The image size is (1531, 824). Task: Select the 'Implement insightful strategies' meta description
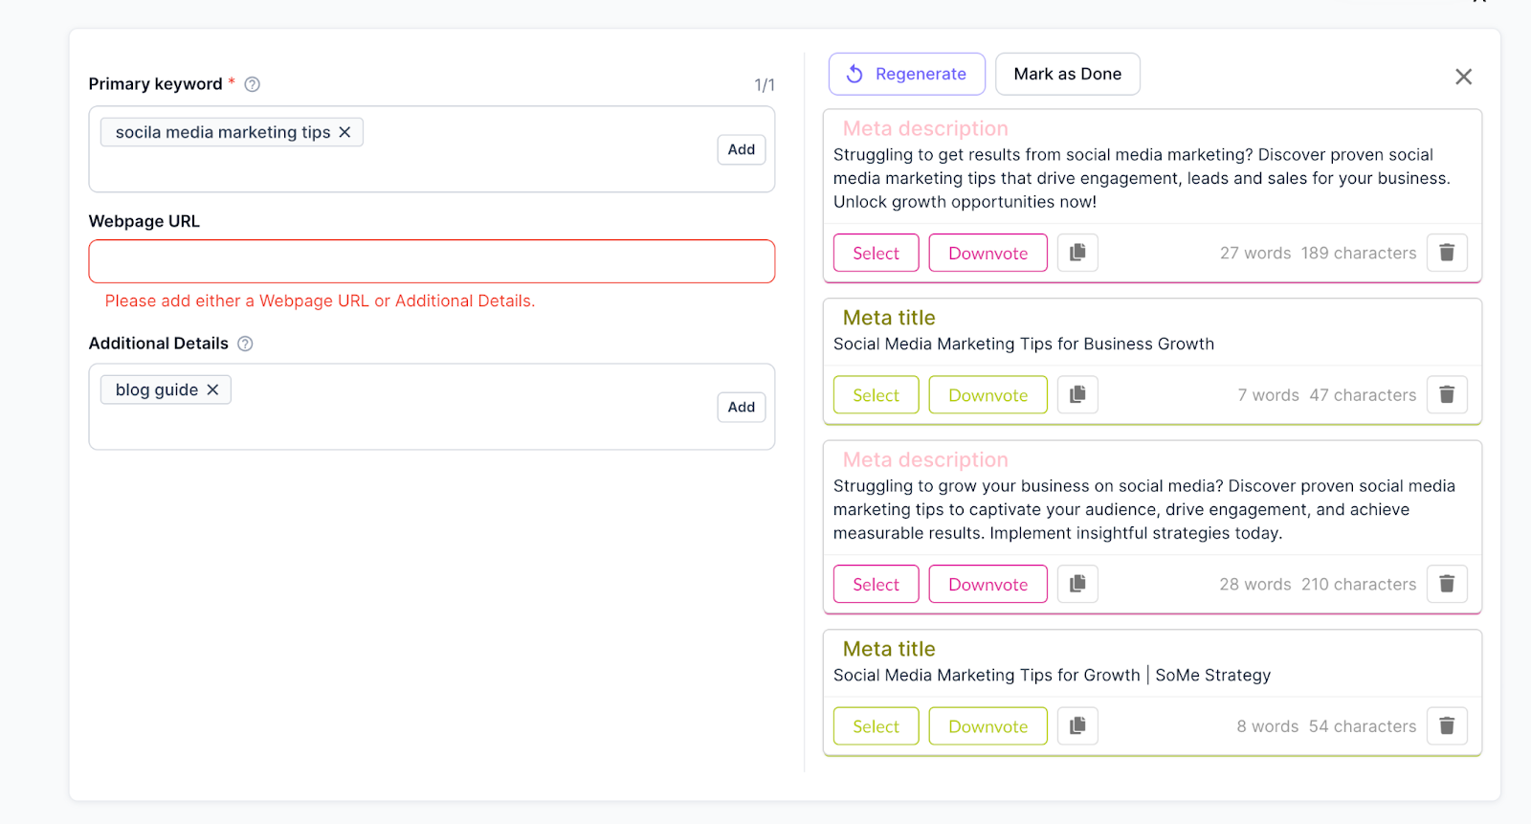click(876, 584)
